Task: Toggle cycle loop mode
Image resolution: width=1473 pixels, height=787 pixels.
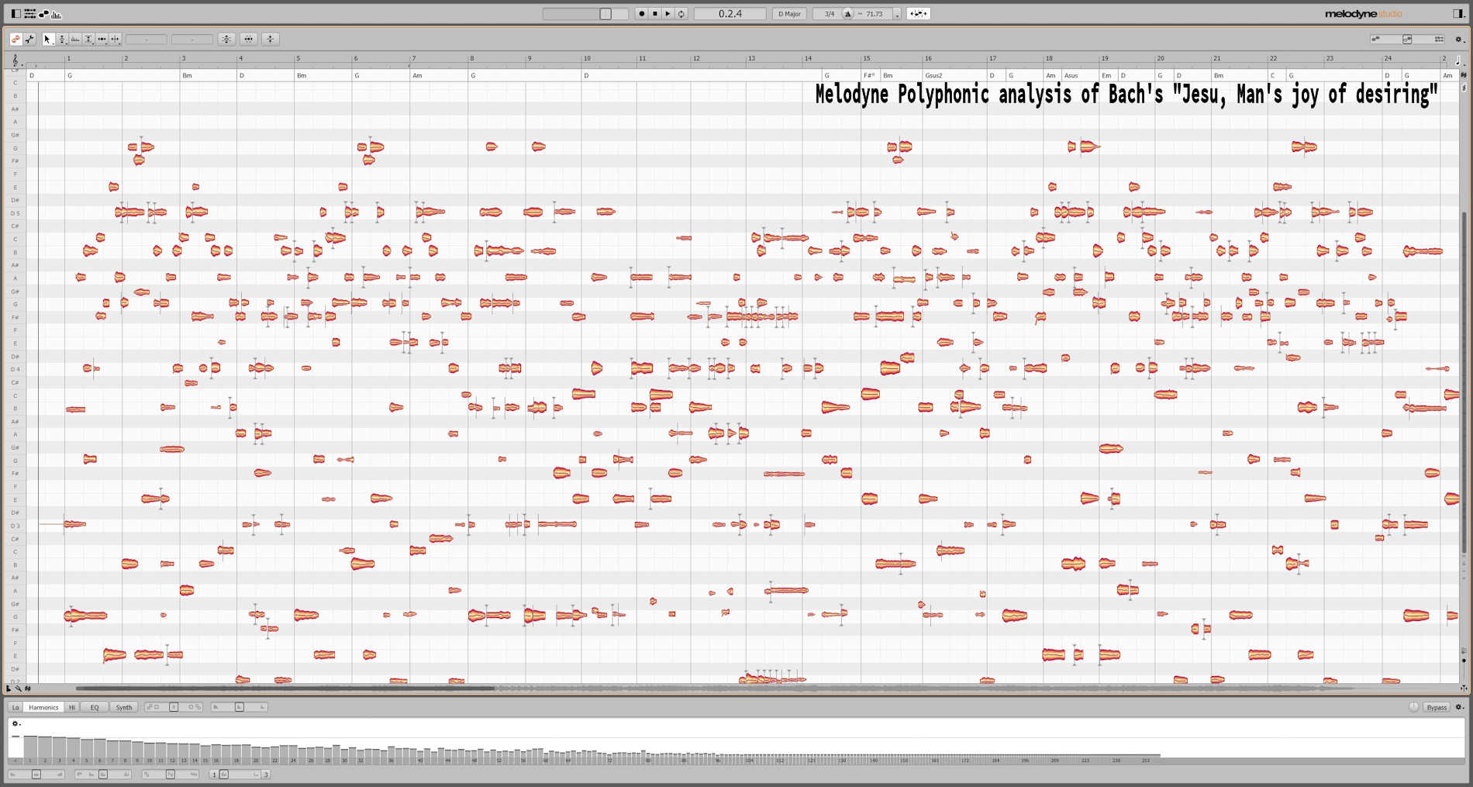Action: pos(681,14)
